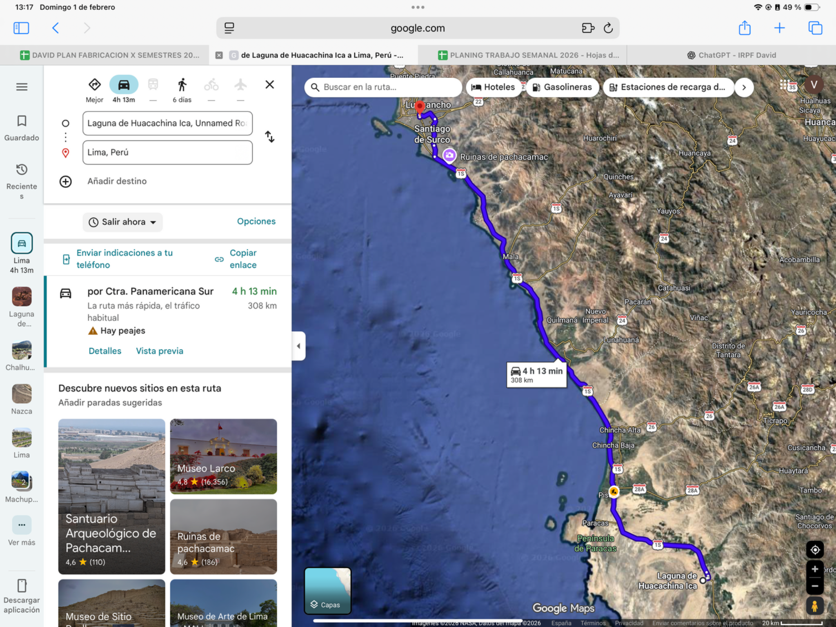Open the V account avatar
Image resolution: width=836 pixels, height=627 pixels.
pyautogui.click(x=814, y=85)
